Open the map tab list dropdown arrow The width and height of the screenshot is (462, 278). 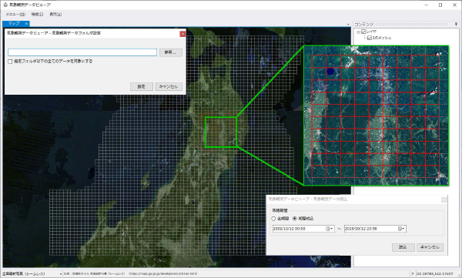(x=348, y=25)
